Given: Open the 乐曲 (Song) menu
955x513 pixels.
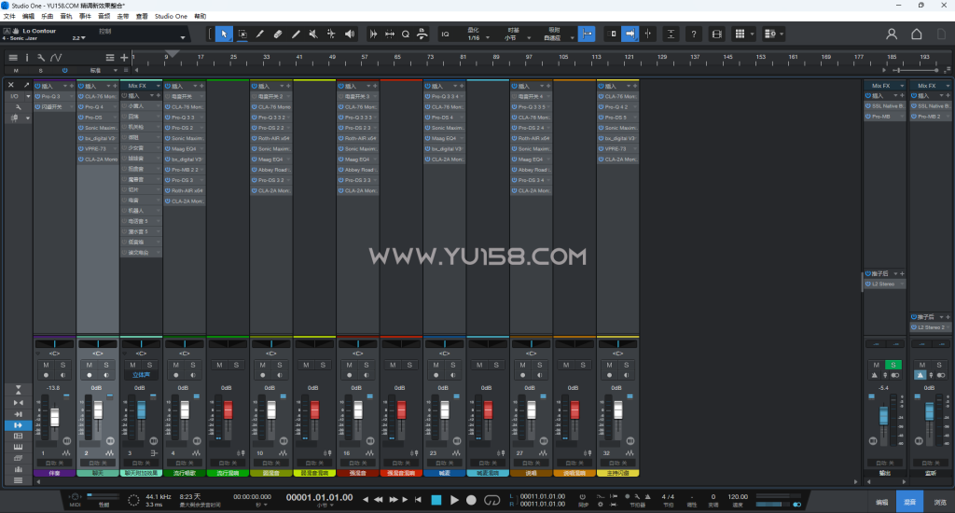Looking at the screenshot, I should (48, 17).
